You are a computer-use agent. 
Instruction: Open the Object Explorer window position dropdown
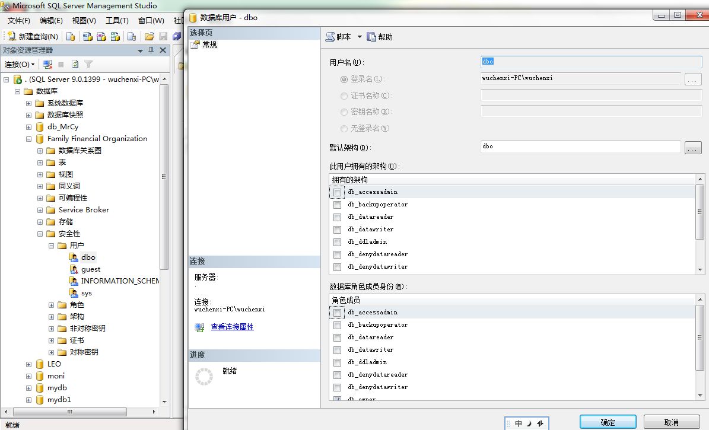(140, 50)
